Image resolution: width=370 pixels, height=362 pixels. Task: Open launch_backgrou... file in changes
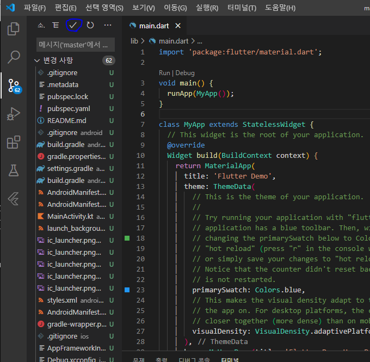point(76,229)
